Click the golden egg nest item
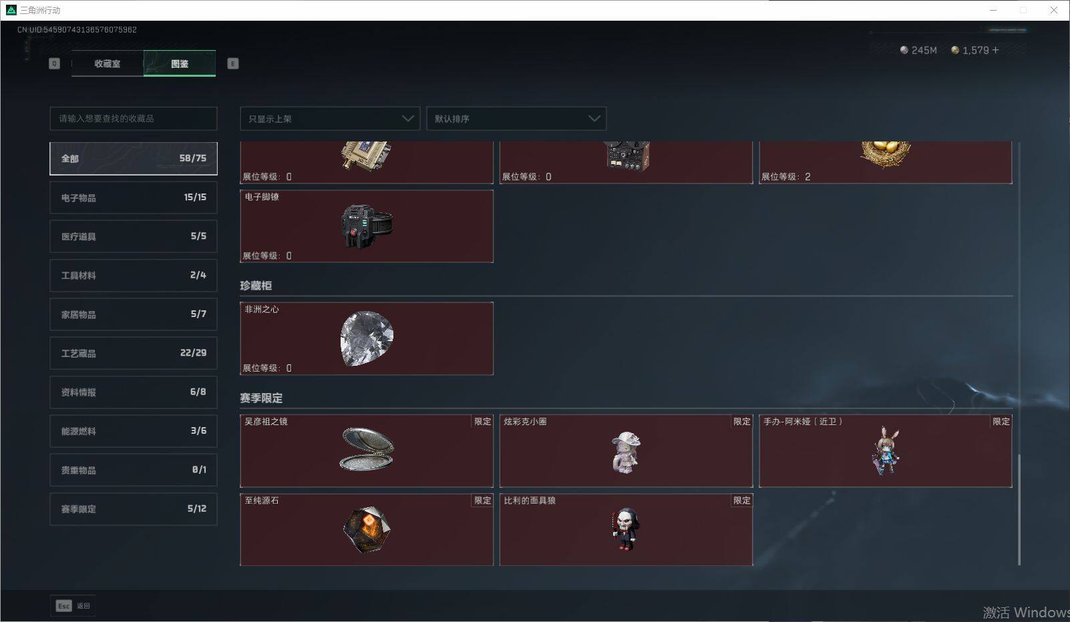 pos(885,154)
